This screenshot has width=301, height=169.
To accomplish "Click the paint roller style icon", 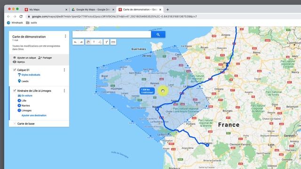I will 19,75.
